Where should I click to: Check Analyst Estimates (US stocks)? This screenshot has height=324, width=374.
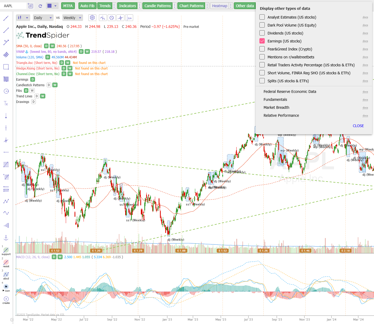262,17
